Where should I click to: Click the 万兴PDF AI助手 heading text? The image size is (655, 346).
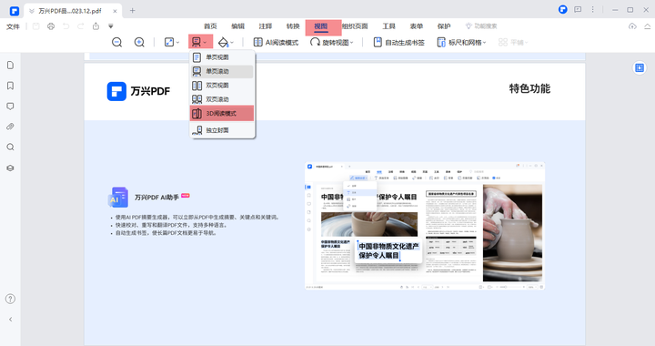tap(156, 198)
